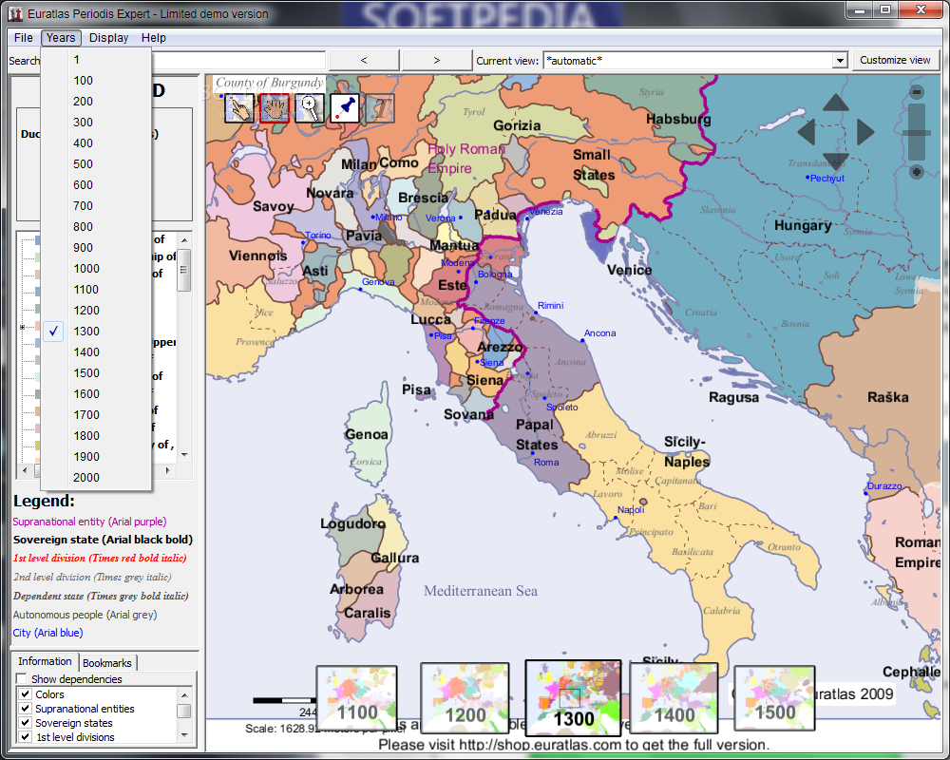Click the plus zoom-in button on map

point(916,172)
